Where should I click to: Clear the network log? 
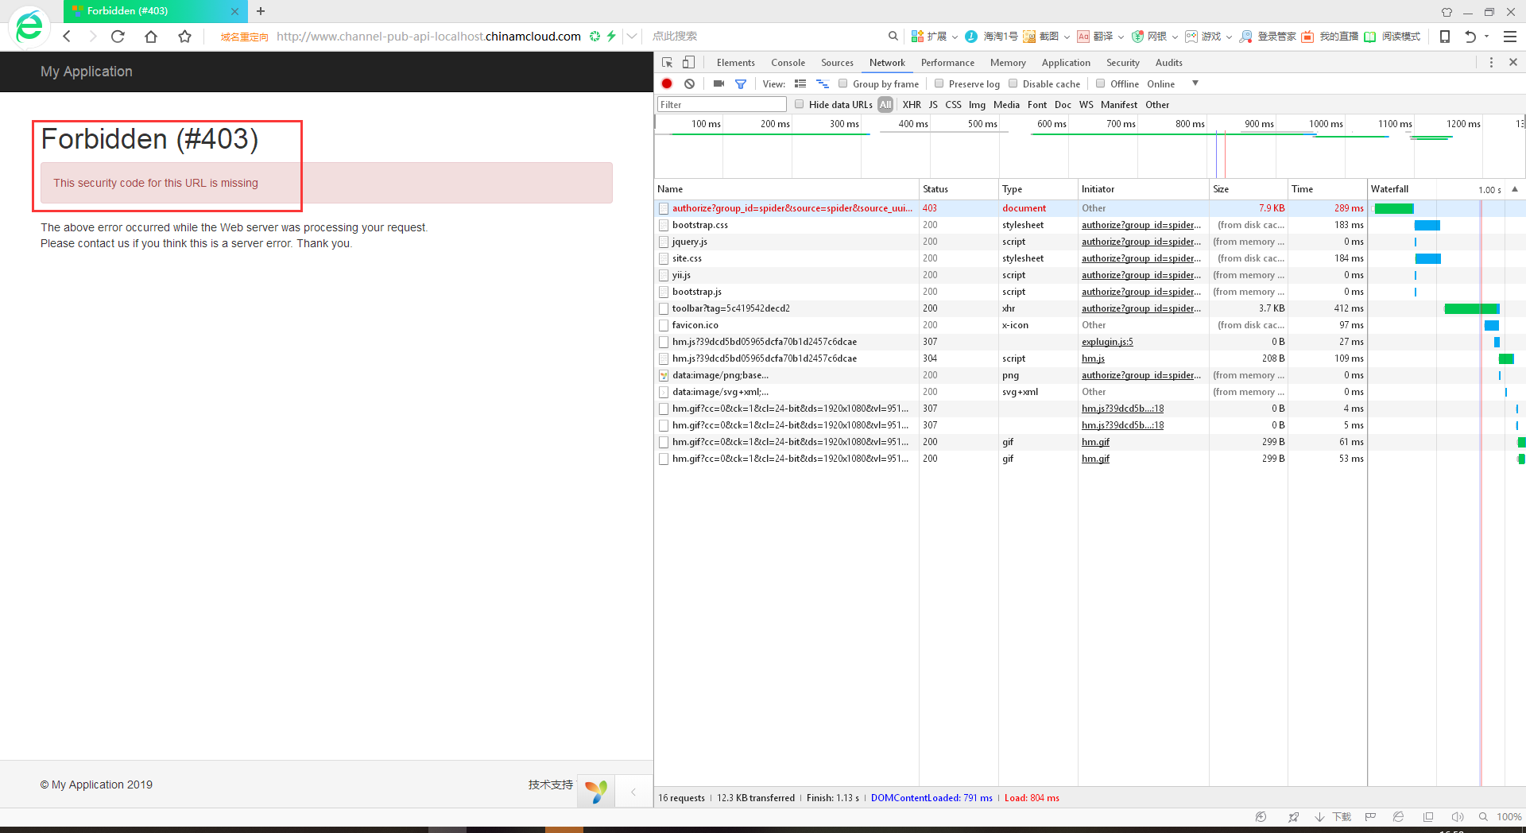point(689,83)
